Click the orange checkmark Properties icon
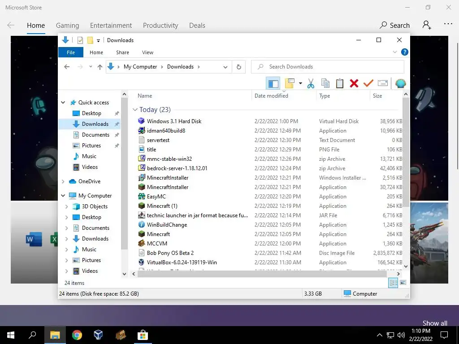 (368, 83)
